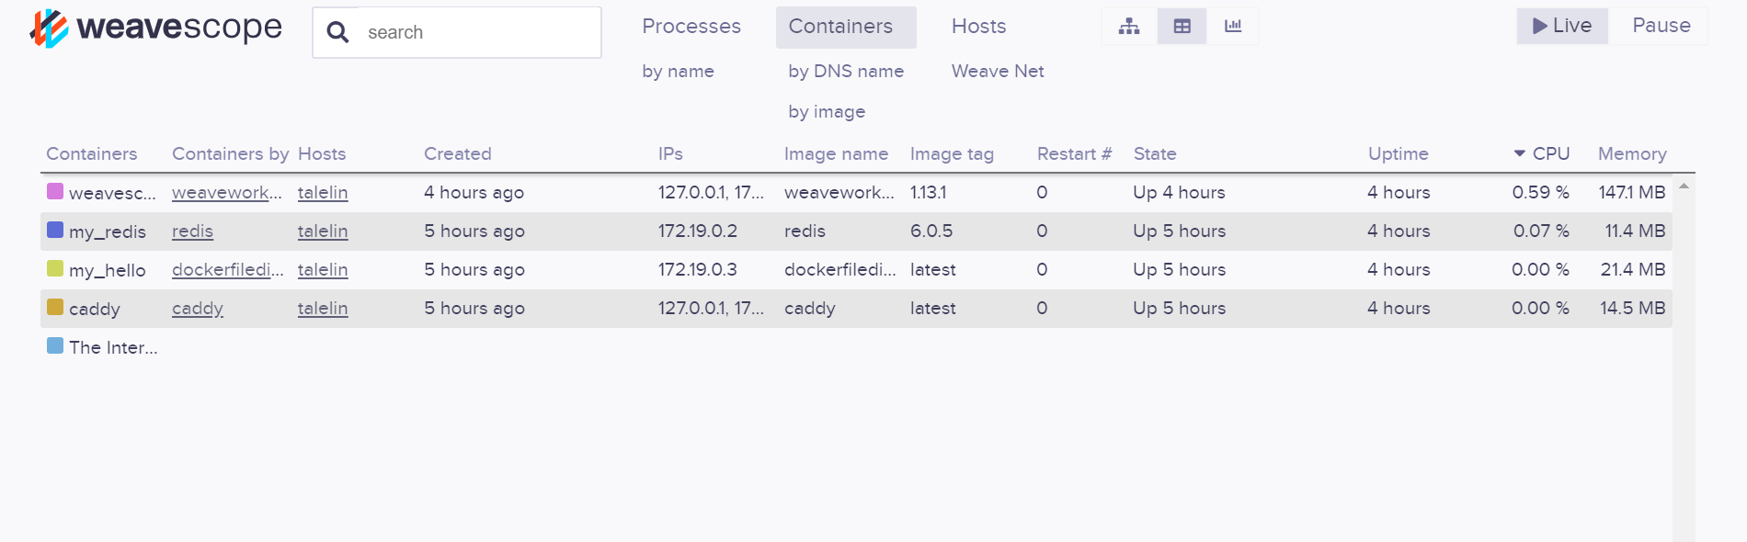1747x542 pixels.
Task: Select the my_hello container name
Action: [x=108, y=270]
